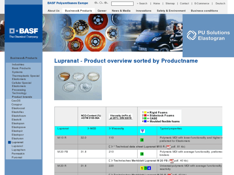Image resolution: width=234 pixels, height=175 pixels.
Task: Open the About Us menu
Action: (x=53, y=11)
